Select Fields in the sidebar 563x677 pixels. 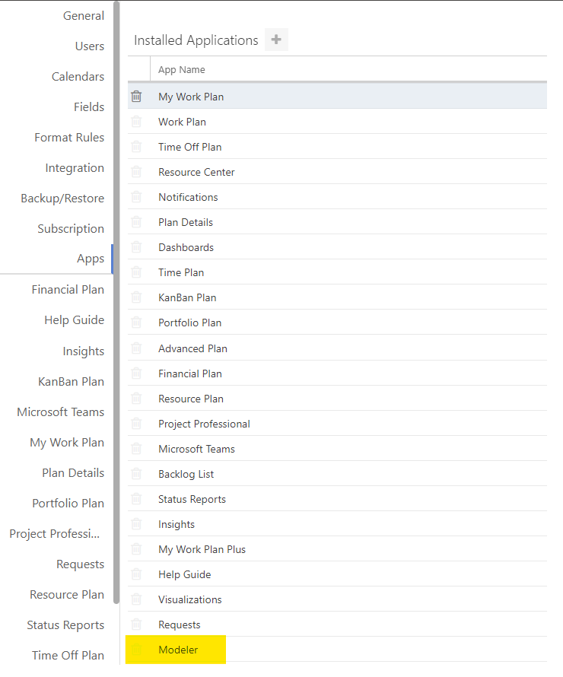[88, 106]
